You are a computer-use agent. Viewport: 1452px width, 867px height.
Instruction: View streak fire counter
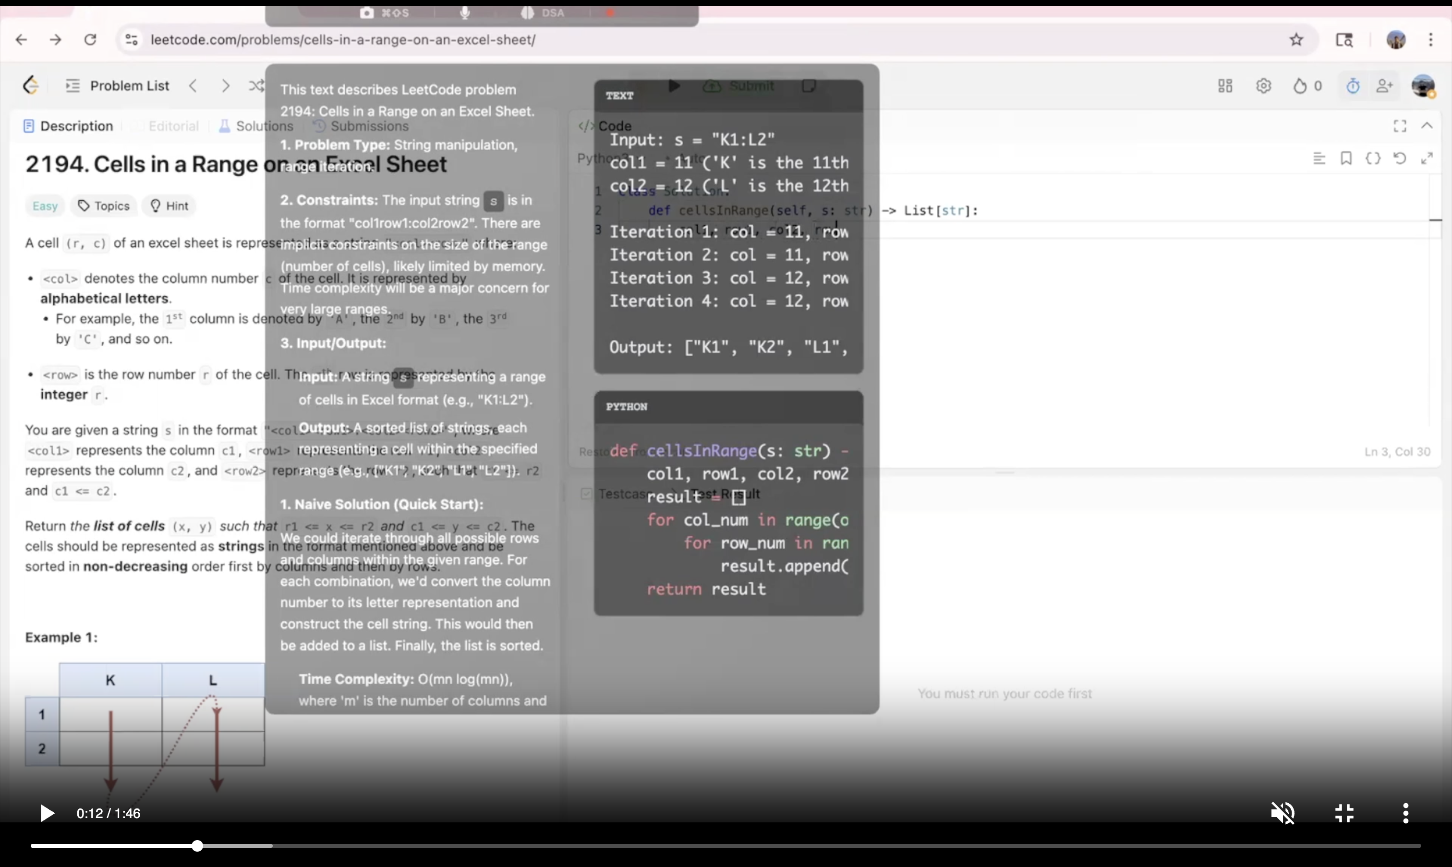pyautogui.click(x=1307, y=86)
